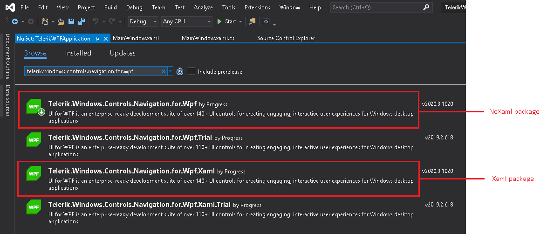
Task: Switch to the Browse tab
Action: 35,53
